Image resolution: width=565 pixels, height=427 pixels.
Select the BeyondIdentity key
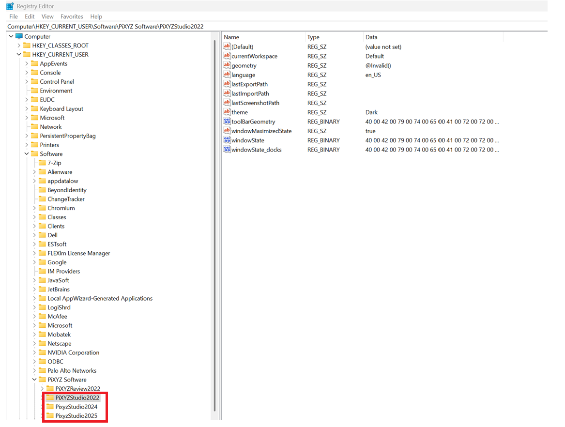click(67, 190)
